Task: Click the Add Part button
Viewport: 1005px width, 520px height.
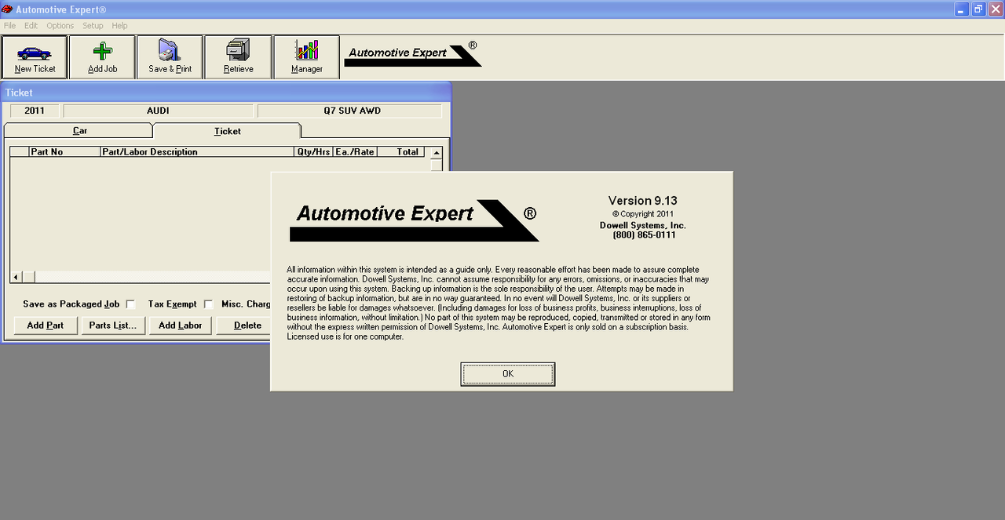Action: [45, 325]
